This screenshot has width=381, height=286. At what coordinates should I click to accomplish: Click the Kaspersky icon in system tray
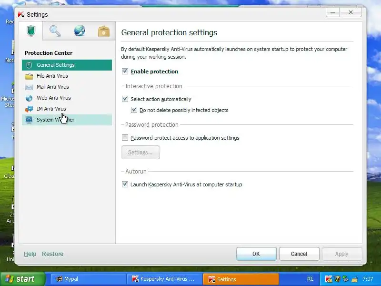pos(329,279)
